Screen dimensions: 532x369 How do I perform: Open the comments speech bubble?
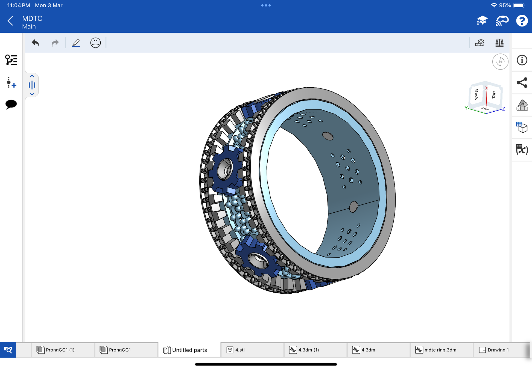[x=11, y=104]
